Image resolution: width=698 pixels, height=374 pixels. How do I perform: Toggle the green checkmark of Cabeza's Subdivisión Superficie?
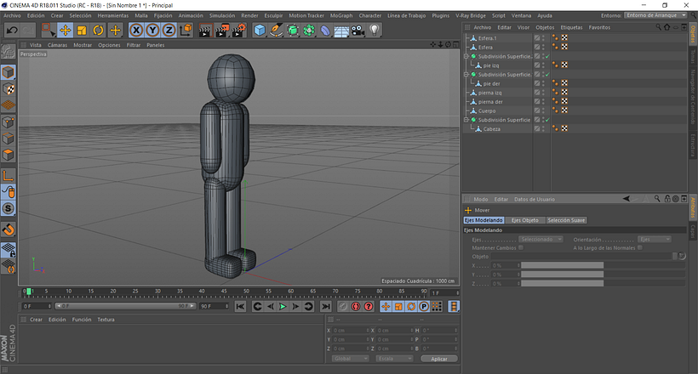547,120
